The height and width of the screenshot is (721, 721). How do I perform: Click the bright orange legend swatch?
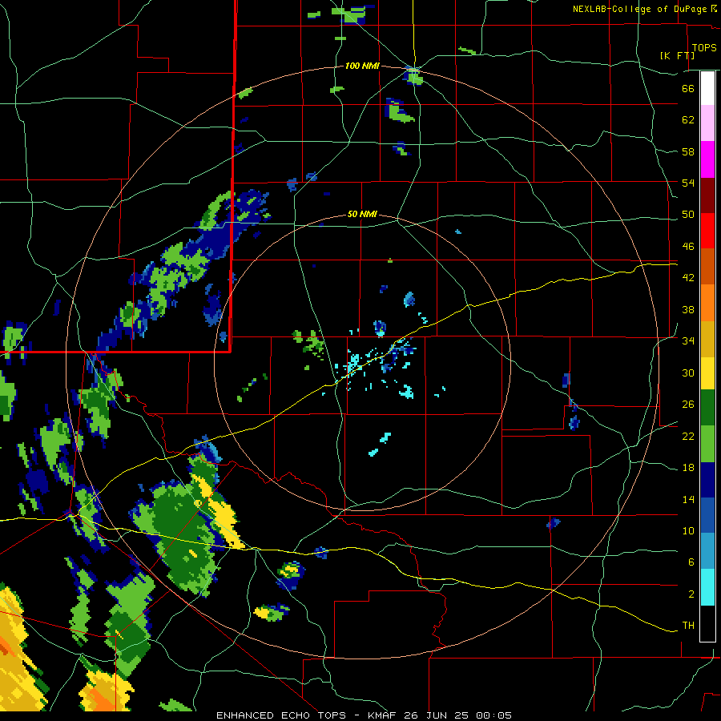(x=707, y=303)
